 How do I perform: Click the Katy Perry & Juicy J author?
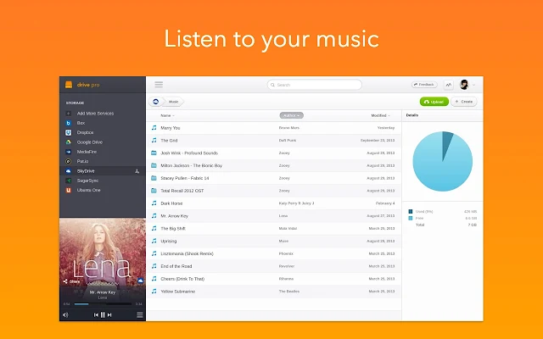click(296, 203)
